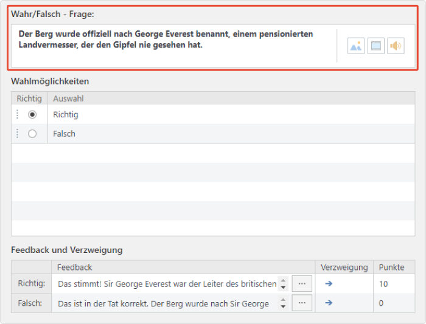
Task: Select the 'Falsch' choice text cell
Action: click(231, 134)
